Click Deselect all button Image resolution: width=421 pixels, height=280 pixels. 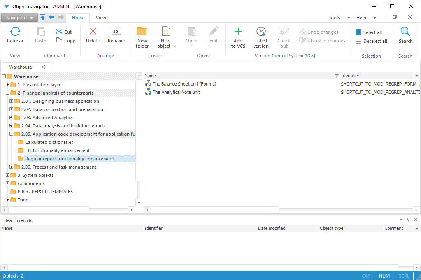pos(371,41)
